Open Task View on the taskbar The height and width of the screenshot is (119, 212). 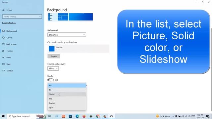tap(50, 116)
